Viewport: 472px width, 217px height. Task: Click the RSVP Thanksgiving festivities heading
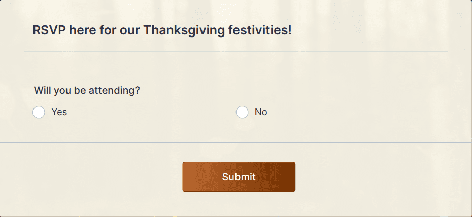click(162, 30)
